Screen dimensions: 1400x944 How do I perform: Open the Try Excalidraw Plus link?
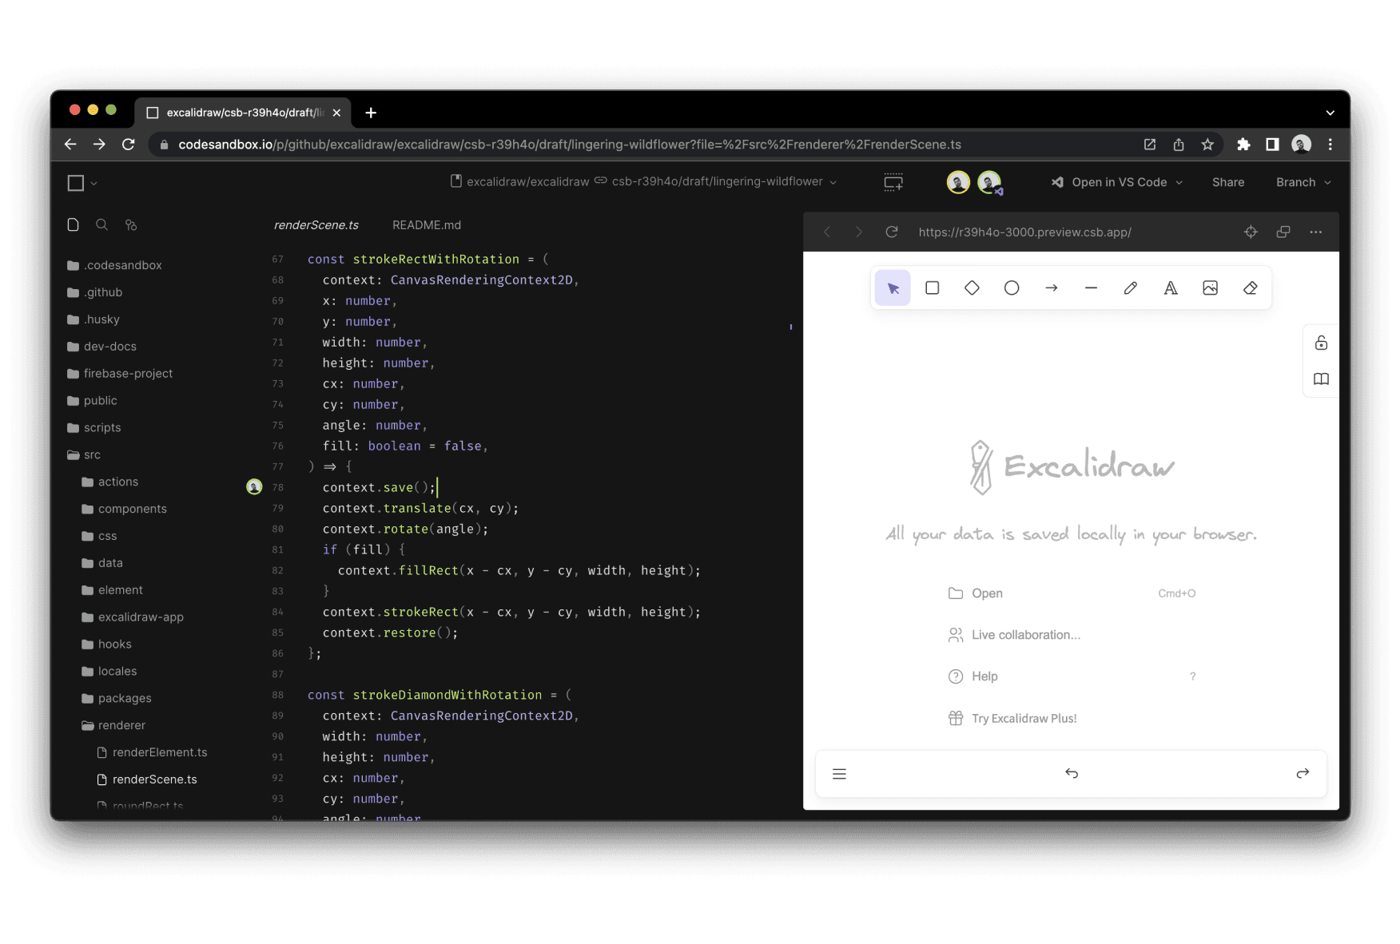[1023, 718]
